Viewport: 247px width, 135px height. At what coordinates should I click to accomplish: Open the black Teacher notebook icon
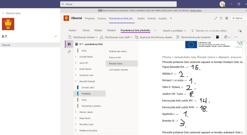point(218,37)
